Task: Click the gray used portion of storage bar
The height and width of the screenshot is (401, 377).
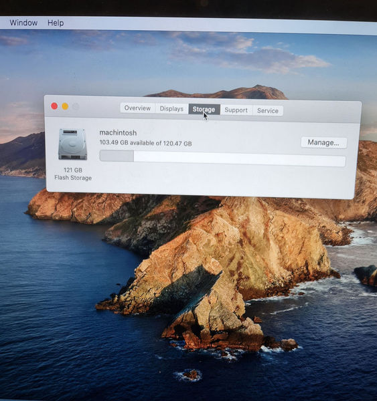Action: [117, 156]
